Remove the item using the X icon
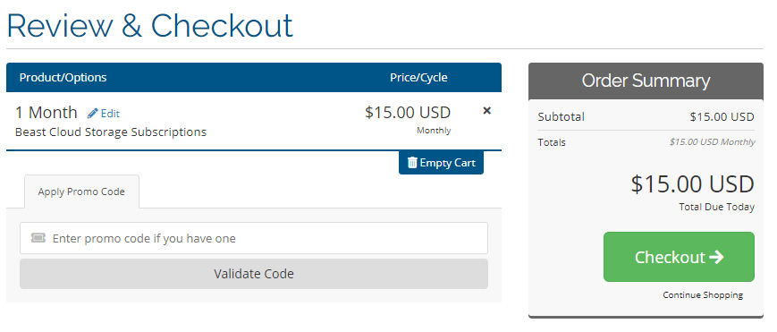Viewport: 777px width, 332px height. [486, 111]
